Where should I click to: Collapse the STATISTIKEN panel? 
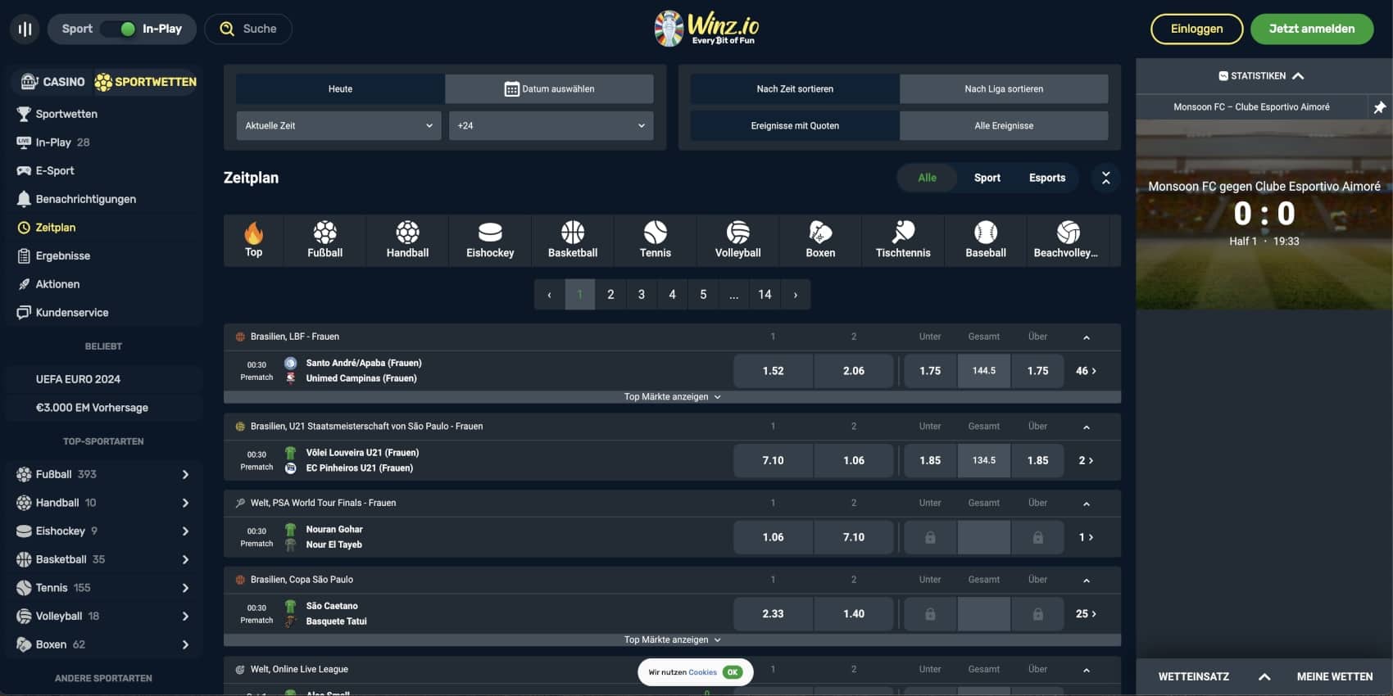point(1262,76)
